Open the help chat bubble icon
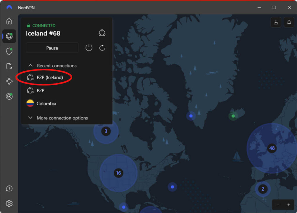The height and width of the screenshot is (213, 297). click(x=9, y=188)
